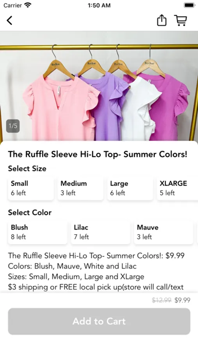The image size is (198, 352).
Task: Tap the product photo of hanging tops
Action: coord(99,86)
